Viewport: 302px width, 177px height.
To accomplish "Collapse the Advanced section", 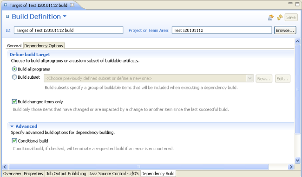I will click(x=12, y=126).
